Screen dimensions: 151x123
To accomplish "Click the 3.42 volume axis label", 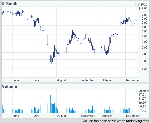I will [143, 110].
